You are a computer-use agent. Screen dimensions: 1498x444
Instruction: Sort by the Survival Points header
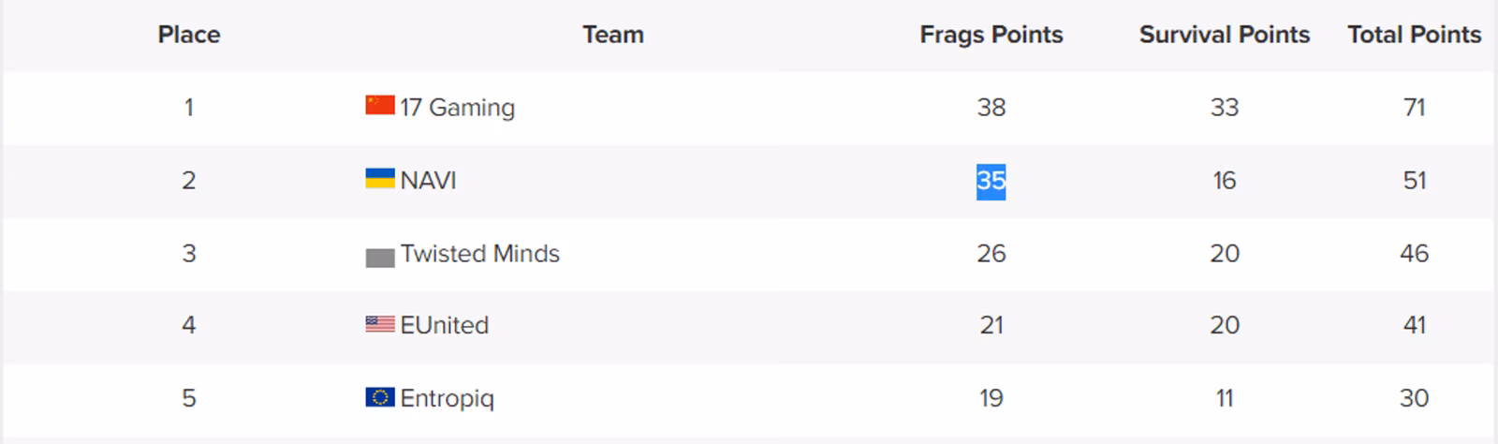(1225, 35)
